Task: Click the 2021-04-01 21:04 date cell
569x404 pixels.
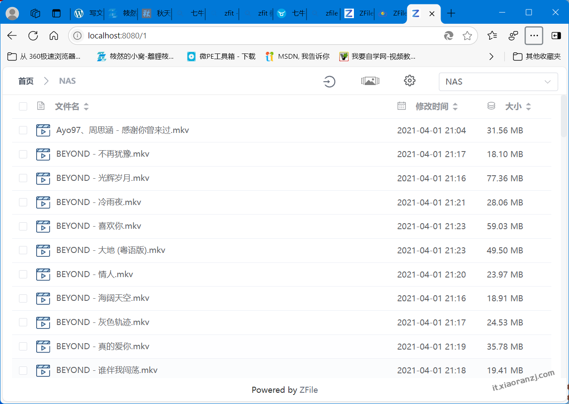Action: [x=431, y=130]
